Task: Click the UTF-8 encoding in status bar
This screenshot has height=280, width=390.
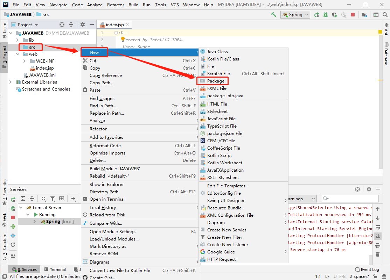Action: [340, 277]
